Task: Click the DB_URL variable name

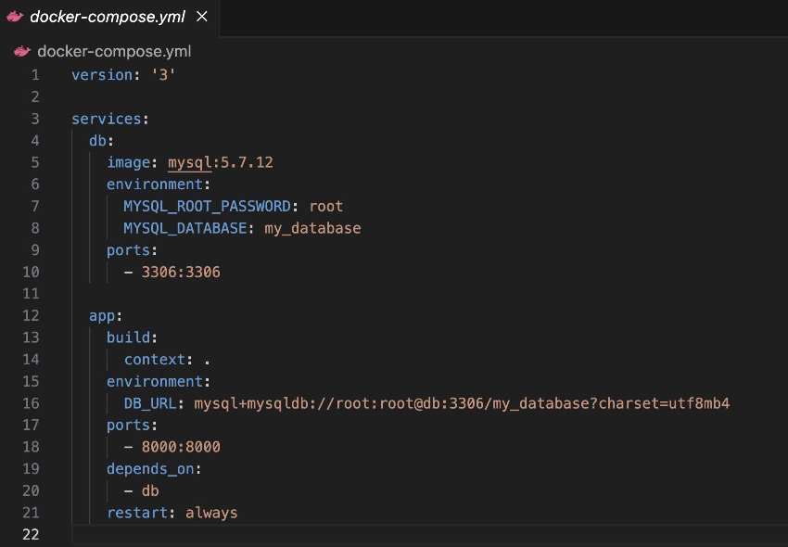Action: [x=150, y=403]
